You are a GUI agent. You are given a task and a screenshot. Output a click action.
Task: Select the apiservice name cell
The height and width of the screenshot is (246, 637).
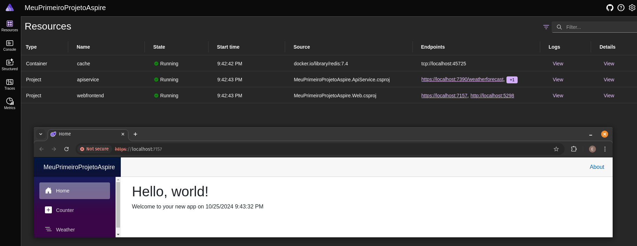point(88,80)
